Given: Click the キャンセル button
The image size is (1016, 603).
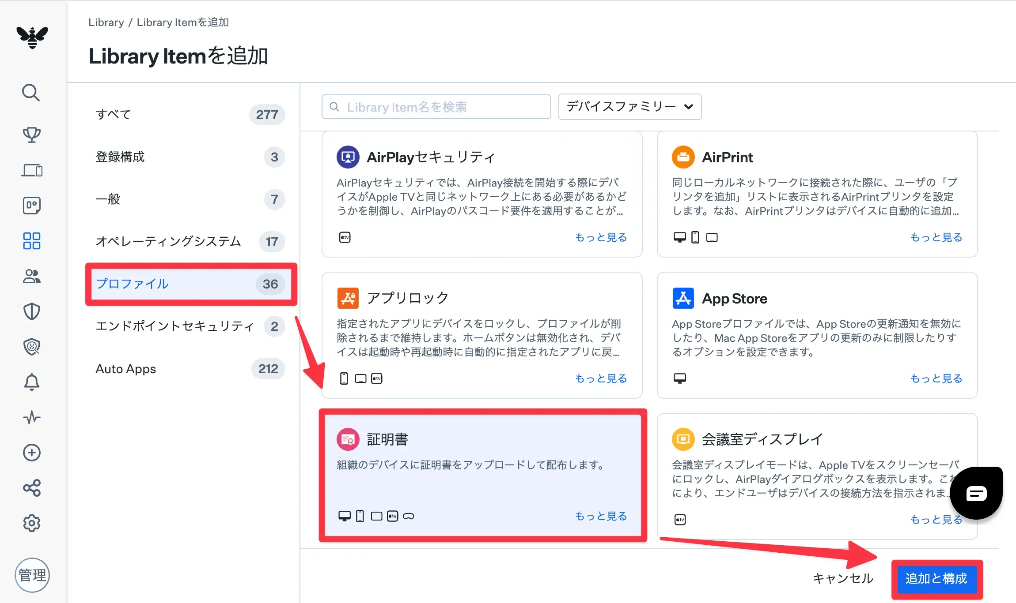Looking at the screenshot, I should (x=843, y=578).
